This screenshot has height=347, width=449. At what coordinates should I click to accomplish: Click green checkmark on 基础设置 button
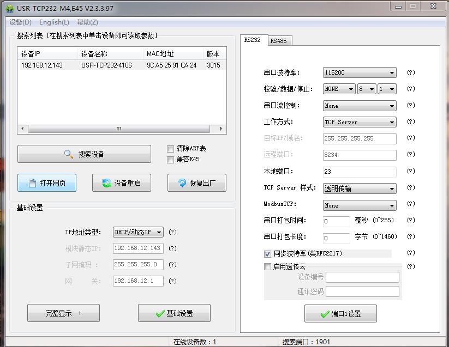(x=160, y=313)
